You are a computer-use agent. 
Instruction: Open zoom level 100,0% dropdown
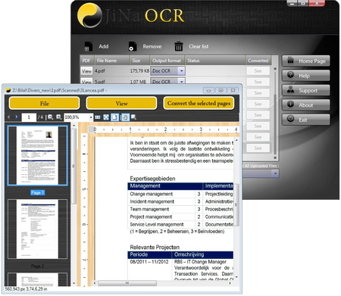[91, 117]
